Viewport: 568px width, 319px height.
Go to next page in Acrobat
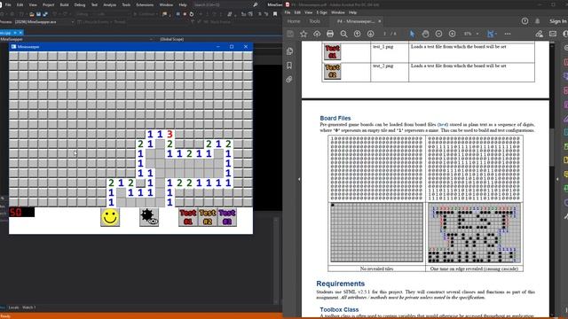[x=370, y=34]
